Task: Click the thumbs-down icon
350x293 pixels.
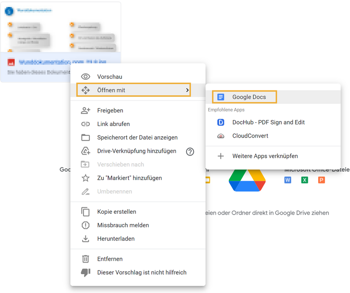Action: (86, 272)
